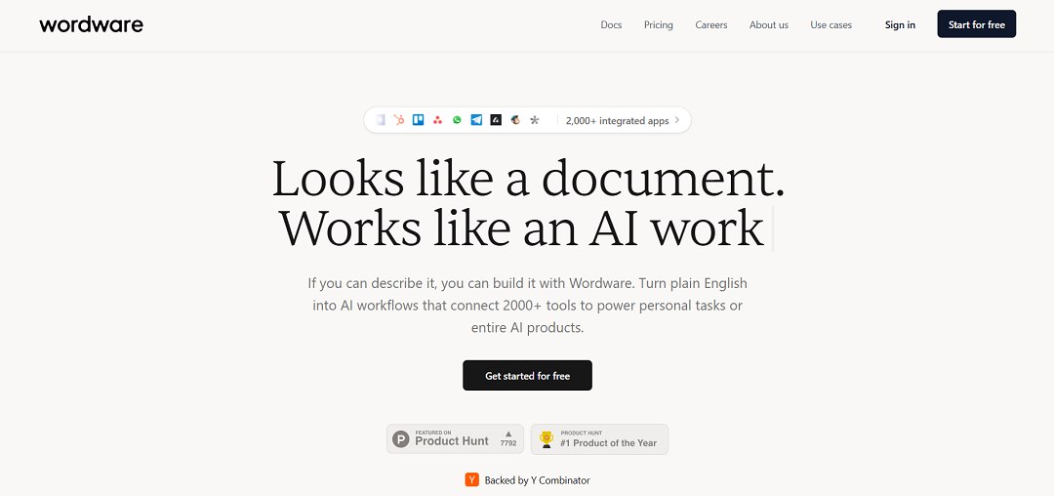This screenshot has height=496, width=1054.
Task: Open the About us page
Action: pos(769,24)
